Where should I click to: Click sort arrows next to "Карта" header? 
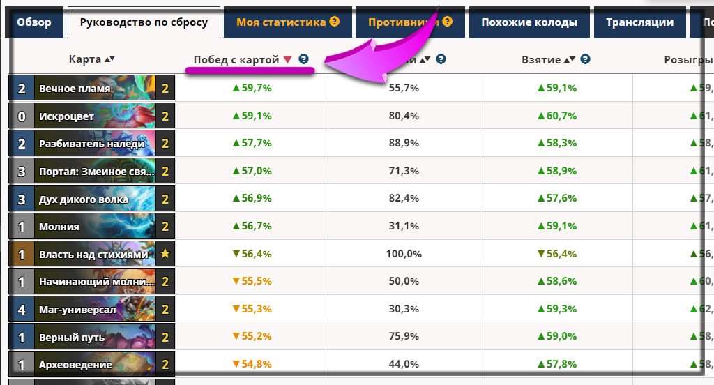109,60
